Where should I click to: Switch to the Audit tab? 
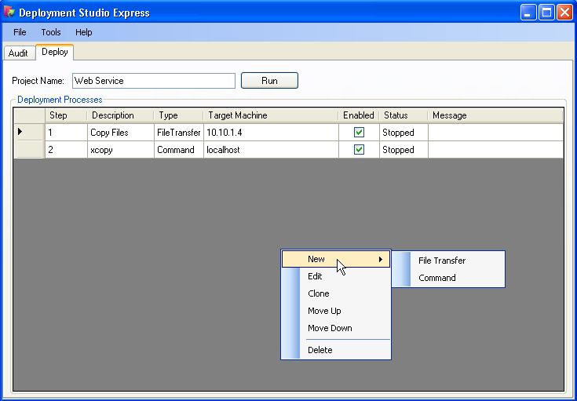[x=18, y=53]
